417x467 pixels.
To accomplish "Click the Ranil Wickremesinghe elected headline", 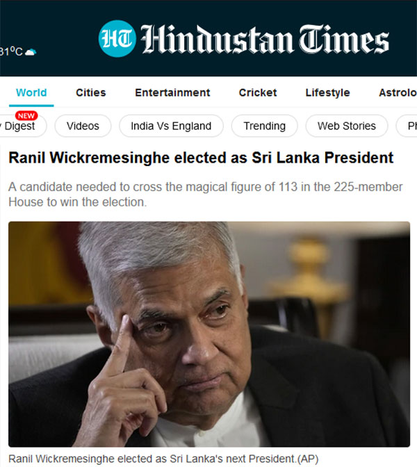I will point(201,158).
